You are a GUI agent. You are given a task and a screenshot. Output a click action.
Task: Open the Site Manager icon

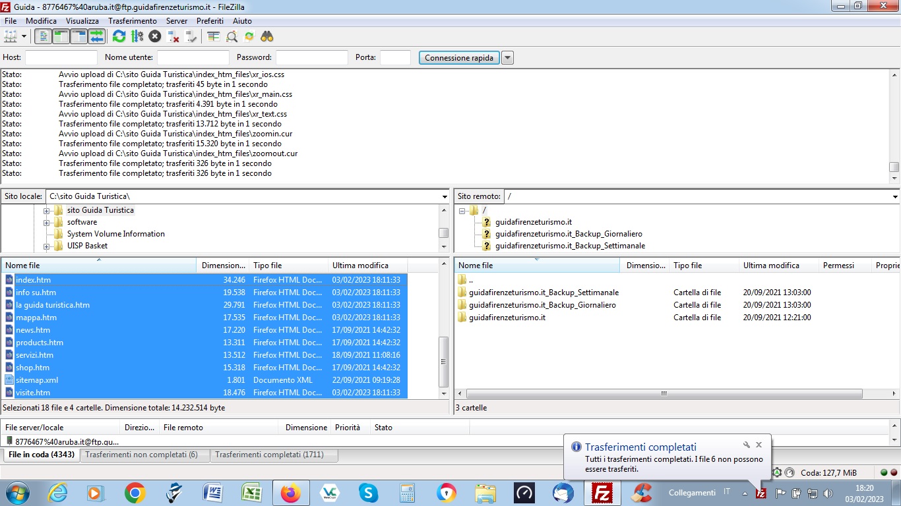coord(11,36)
